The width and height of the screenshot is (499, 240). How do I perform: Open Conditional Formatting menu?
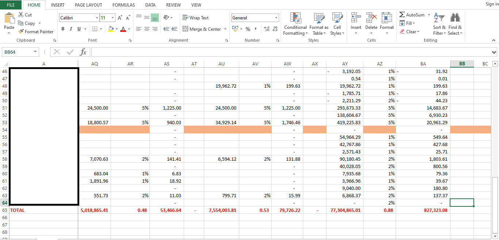click(x=295, y=24)
